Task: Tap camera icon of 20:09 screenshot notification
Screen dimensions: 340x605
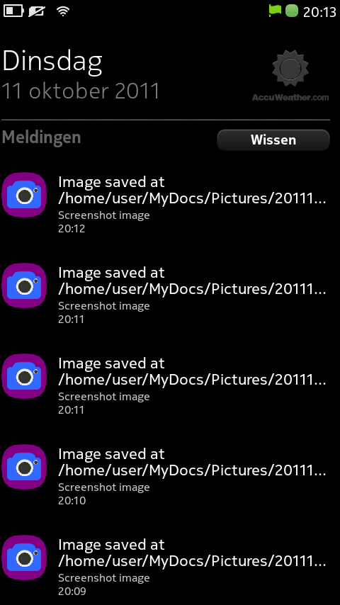Action: coord(24,558)
